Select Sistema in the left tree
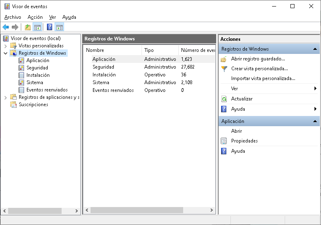The image size is (321, 225). [35, 82]
